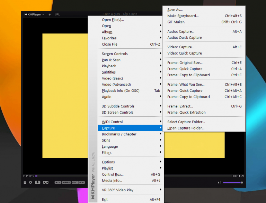The image size is (266, 203).
Task: Select Frame: Extract... option
Action: pos(204,106)
